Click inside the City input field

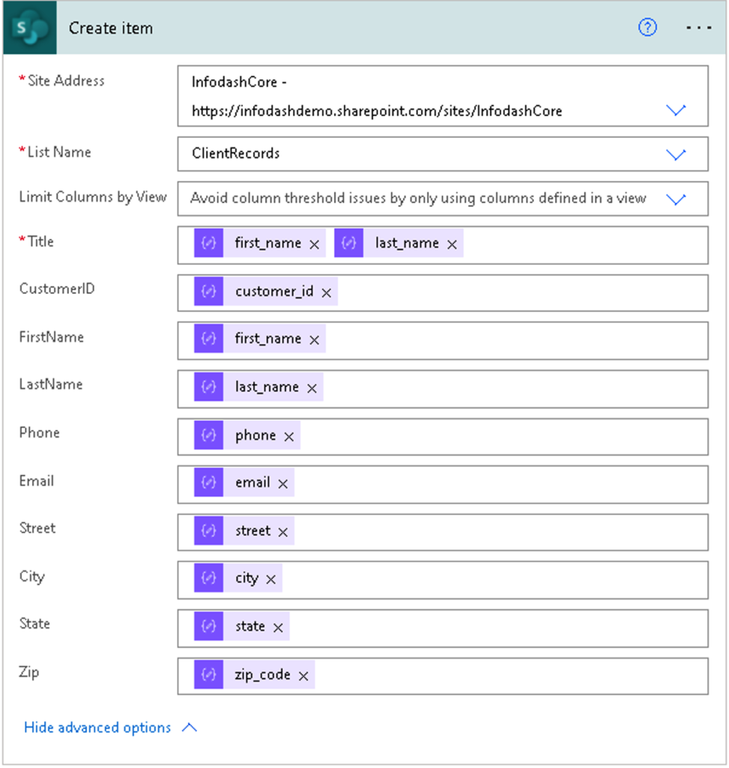point(443,580)
